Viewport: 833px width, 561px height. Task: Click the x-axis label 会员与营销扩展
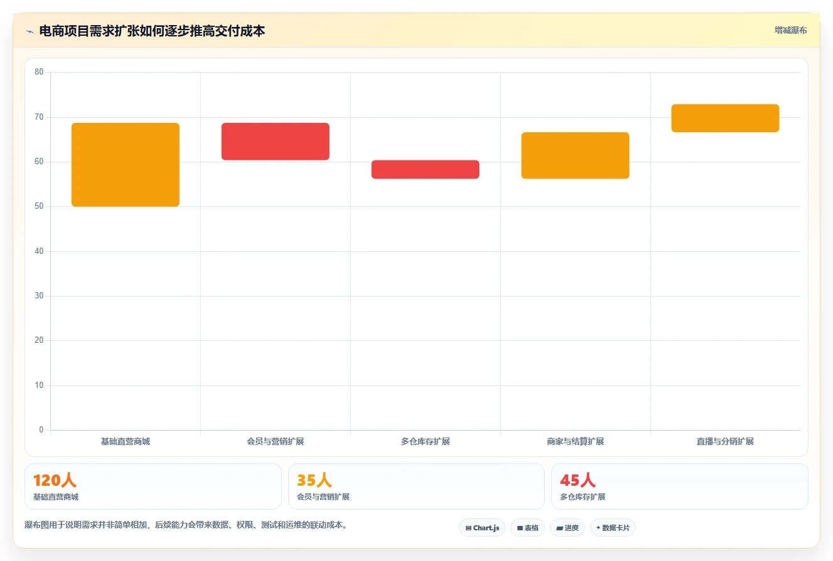tap(276, 441)
